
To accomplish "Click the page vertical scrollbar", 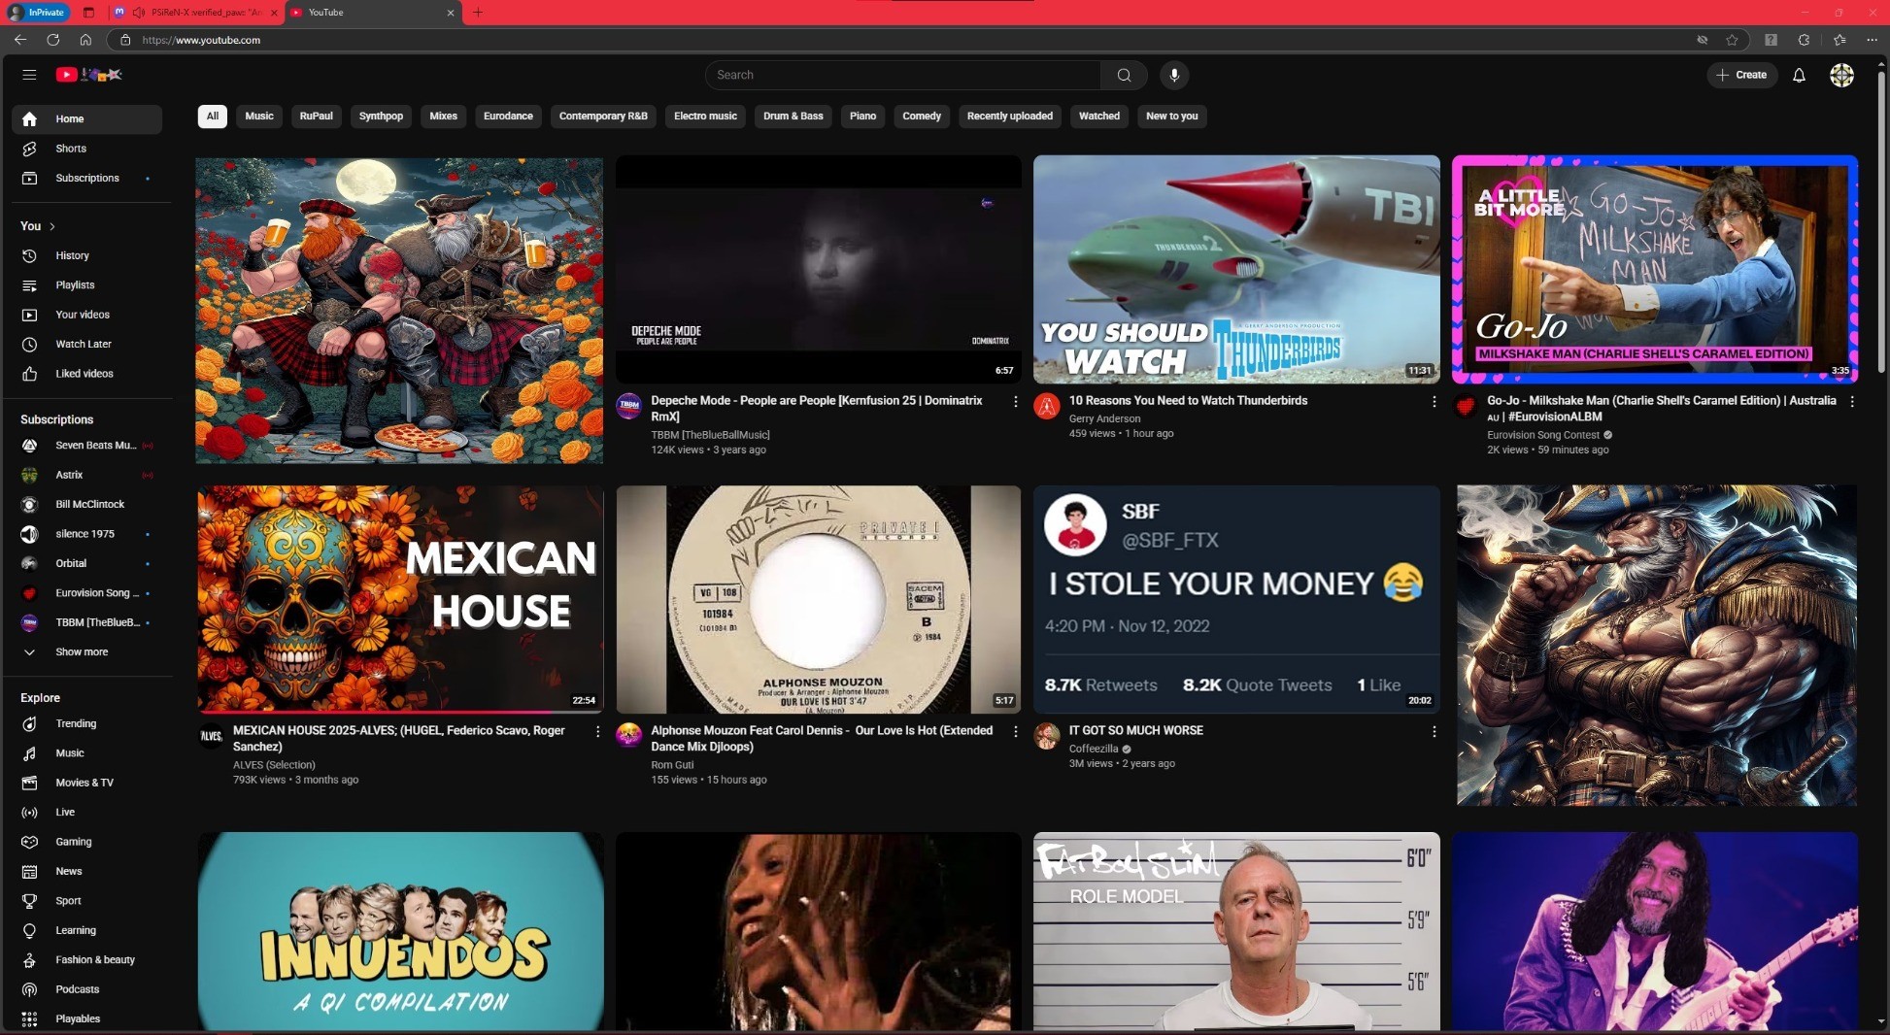I will pyautogui.click(x=1882, y=221).
